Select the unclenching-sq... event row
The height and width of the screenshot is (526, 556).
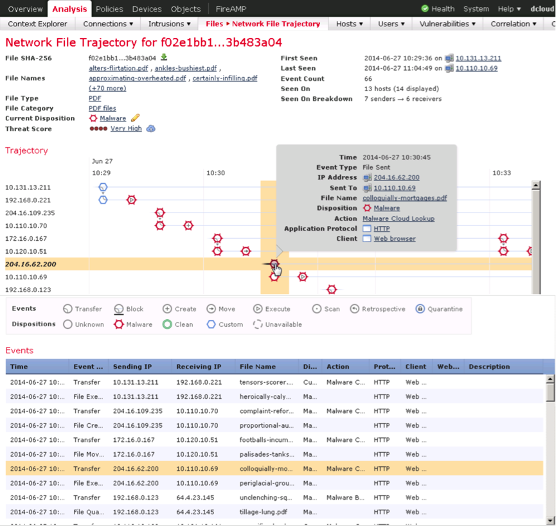point(274,497)
